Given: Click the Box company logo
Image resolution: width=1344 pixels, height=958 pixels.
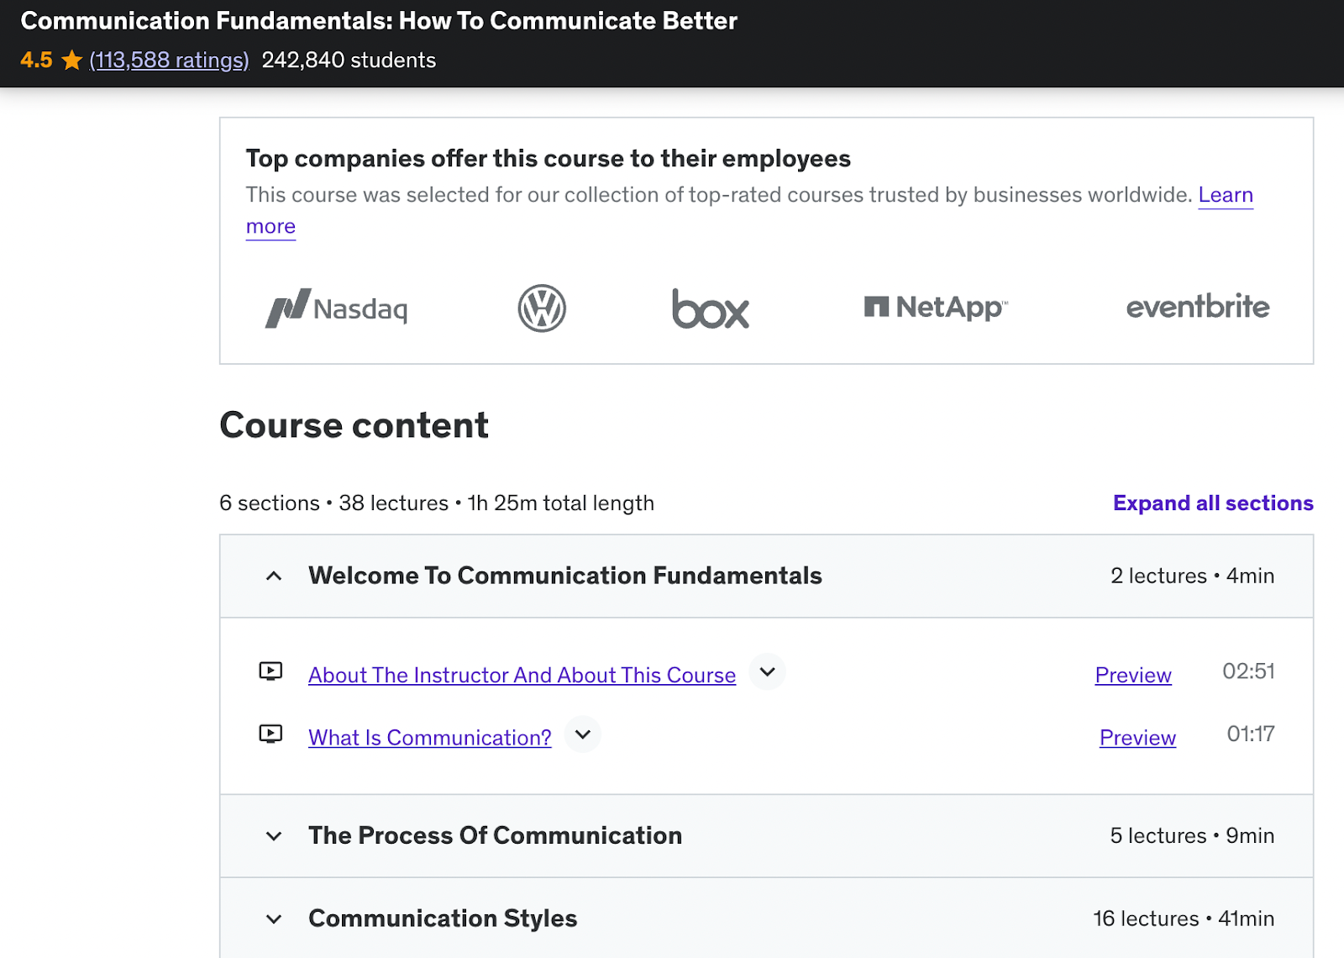Looking at the screenshot, I should 711,310.
